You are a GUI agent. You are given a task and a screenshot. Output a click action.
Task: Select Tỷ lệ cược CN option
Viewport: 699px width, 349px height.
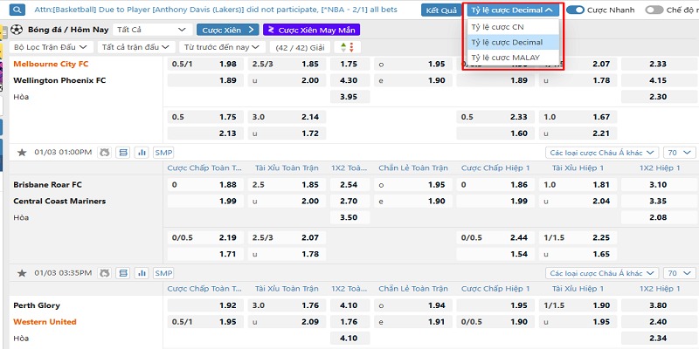click(512, 27)
